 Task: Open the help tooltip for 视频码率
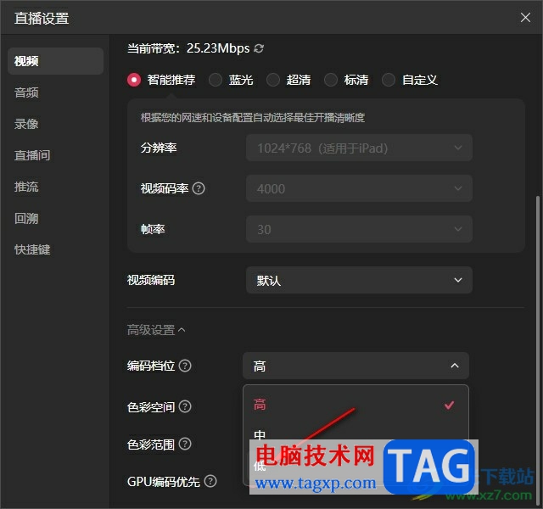point(199,188)
